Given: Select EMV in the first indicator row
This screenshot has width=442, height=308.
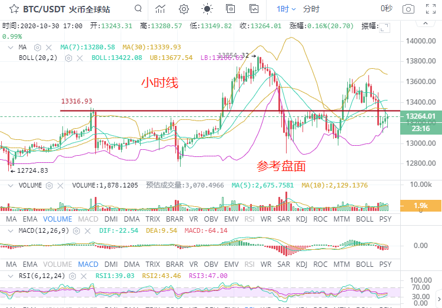Looking at the screenshot, I should click(231, 219).
